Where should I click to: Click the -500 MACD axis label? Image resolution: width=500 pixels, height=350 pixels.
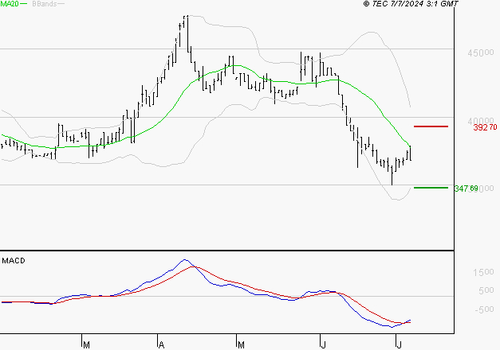coord(484,309)
